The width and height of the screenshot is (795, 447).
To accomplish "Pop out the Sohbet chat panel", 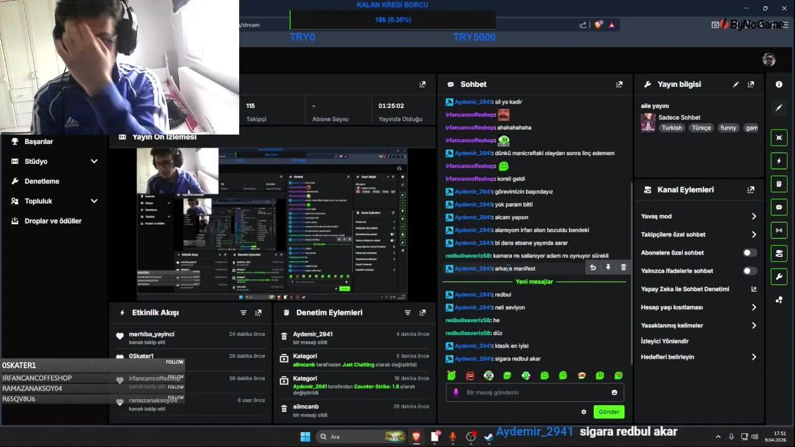I will pyautogui.click(x=619, y=84).
